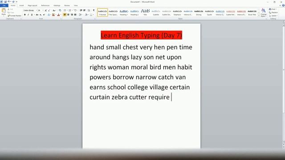Toggle Align Text Right
This screenshot has height=160, width=285.
coord(72,15)
